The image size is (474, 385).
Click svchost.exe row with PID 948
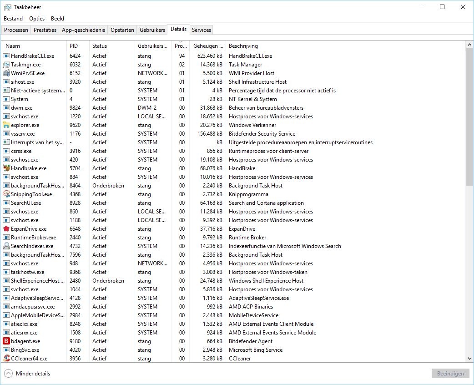(233, 263)
